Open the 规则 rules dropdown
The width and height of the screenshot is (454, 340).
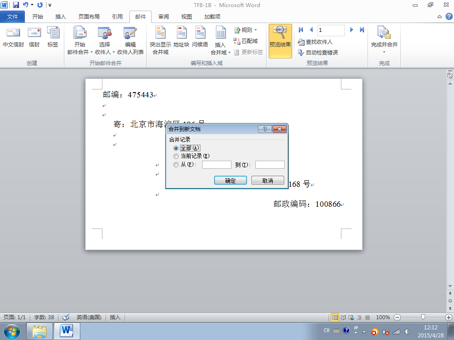(x=246, y=30)
